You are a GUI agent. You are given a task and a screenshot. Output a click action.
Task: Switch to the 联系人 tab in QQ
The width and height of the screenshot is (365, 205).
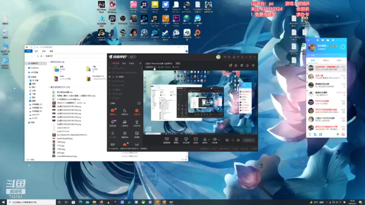coord(326,61)
